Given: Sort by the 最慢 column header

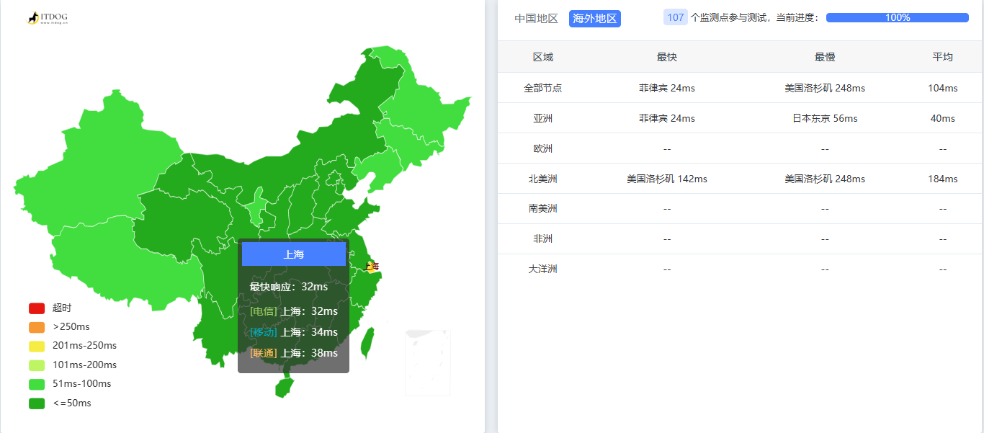Looking at the screenshot, I should [825, 57].
